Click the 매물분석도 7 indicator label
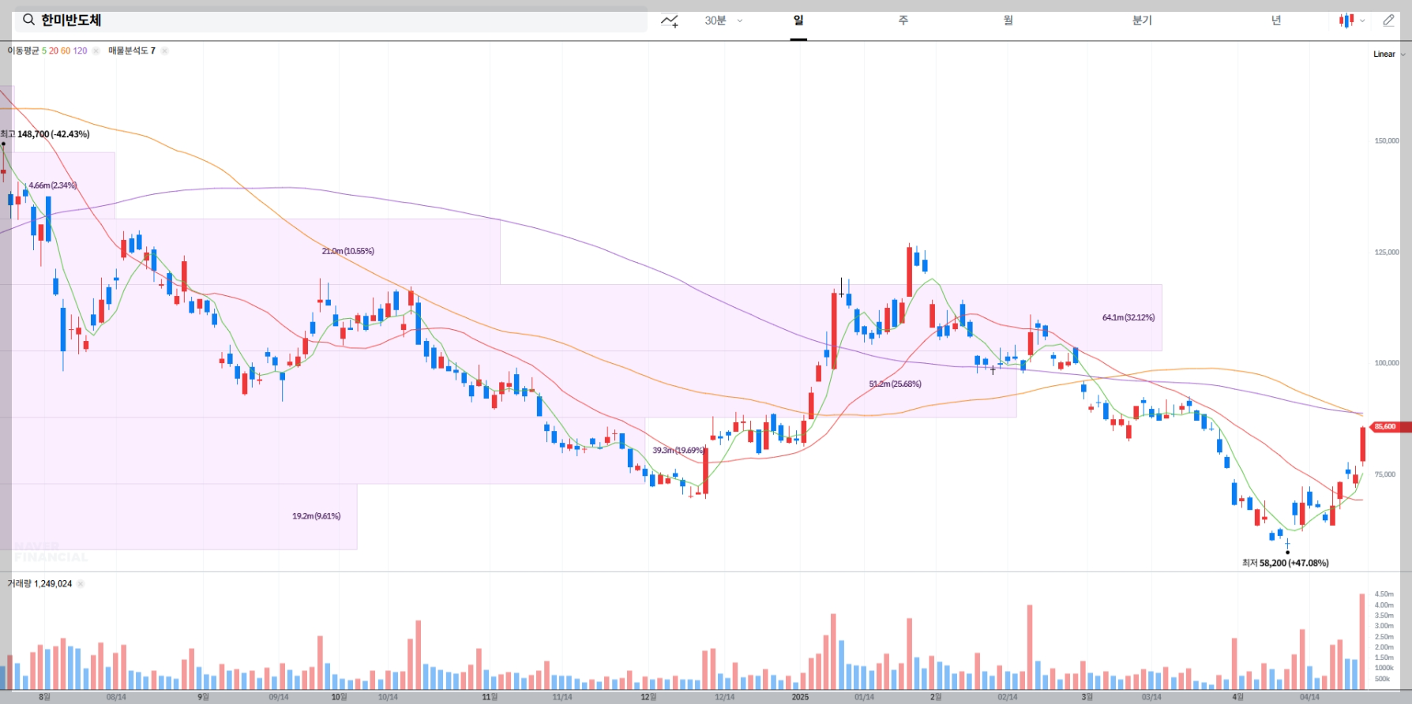The width and height of the screenshot is (1412, 704). click(132, 51)
